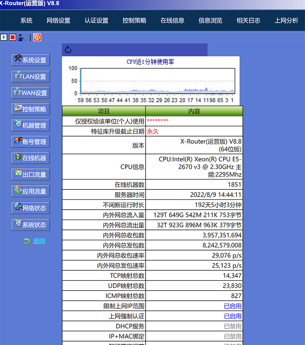Click the blue play start icon
Screen dimensions: 305x345
[x=4, y=37]
